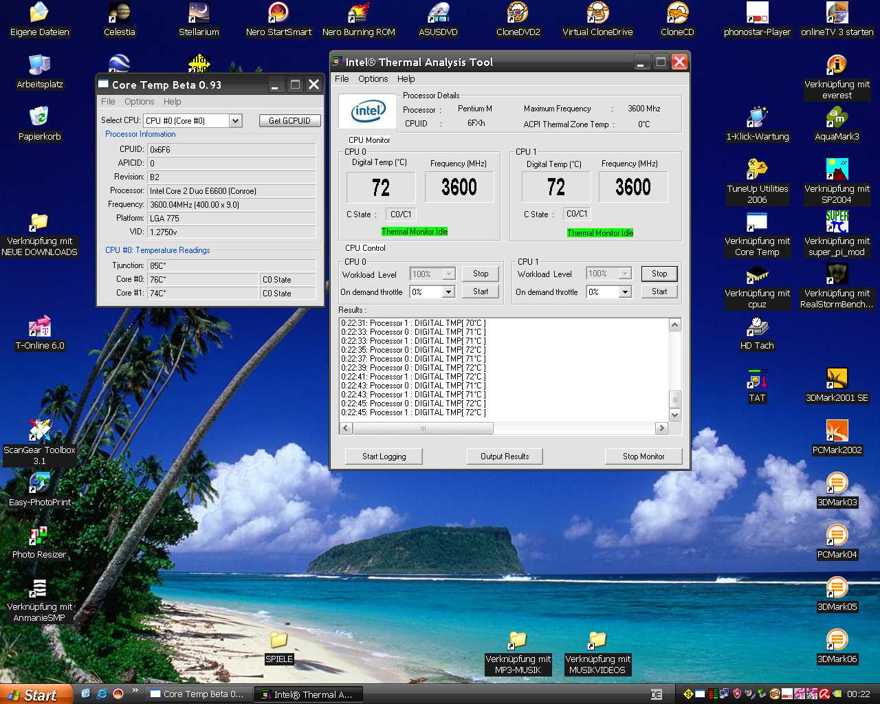This screenshot has width=880, height=704.
Task: Open the Stellarium desktop icon
Action: pos(199,19)
